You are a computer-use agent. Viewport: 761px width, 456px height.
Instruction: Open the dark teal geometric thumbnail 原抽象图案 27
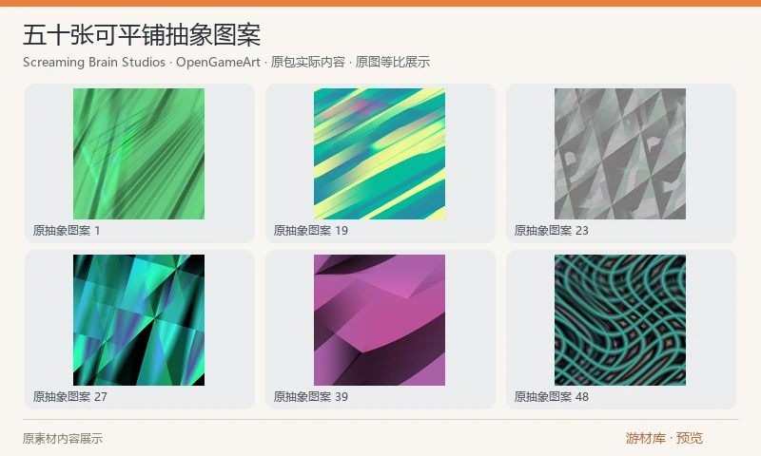(x=139, y=320)
